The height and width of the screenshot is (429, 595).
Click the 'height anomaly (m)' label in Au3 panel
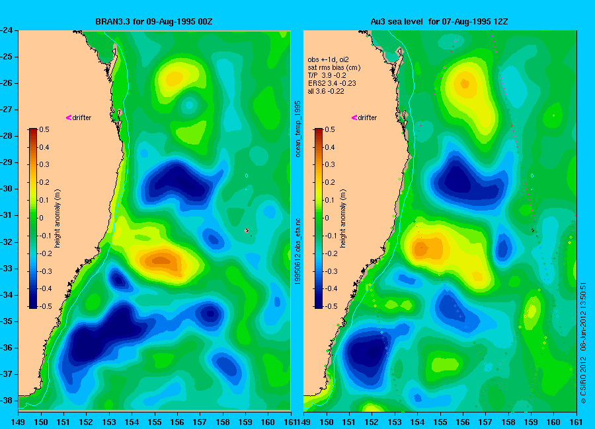(342, 218)
